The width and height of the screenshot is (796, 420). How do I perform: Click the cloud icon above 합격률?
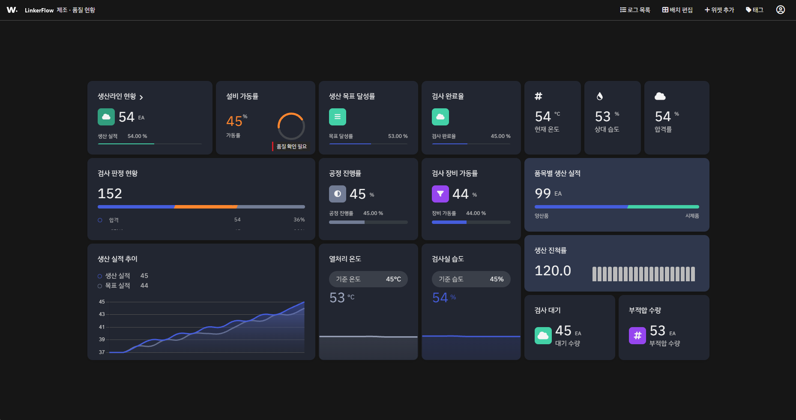(x=660, y=96)
